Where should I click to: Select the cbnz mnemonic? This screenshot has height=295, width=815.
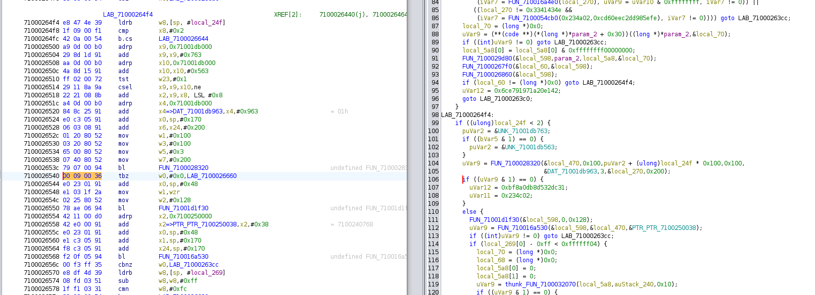tap(125, 265)
